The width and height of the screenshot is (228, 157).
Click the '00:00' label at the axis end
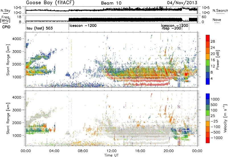[197, 151]
